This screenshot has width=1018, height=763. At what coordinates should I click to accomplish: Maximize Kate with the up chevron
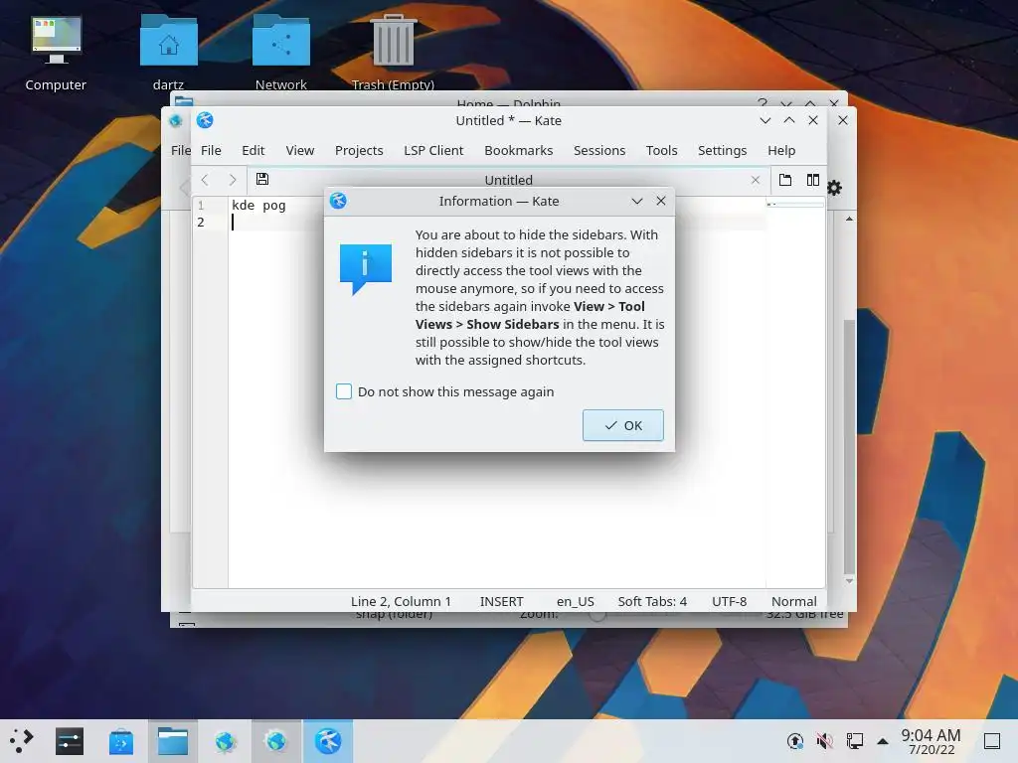789,120
